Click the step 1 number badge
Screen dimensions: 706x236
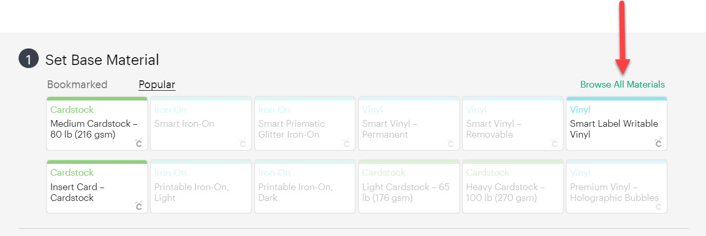point(28,60)
